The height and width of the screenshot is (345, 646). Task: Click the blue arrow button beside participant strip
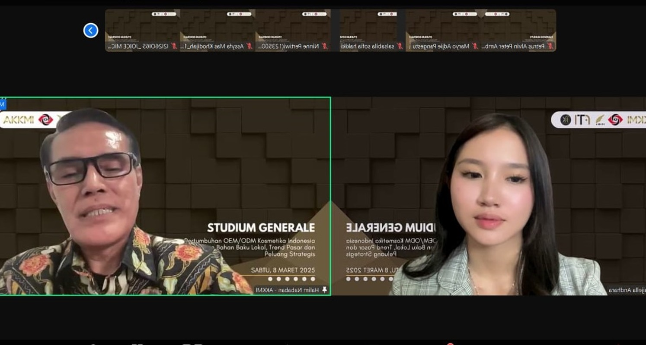pos(91,30)
